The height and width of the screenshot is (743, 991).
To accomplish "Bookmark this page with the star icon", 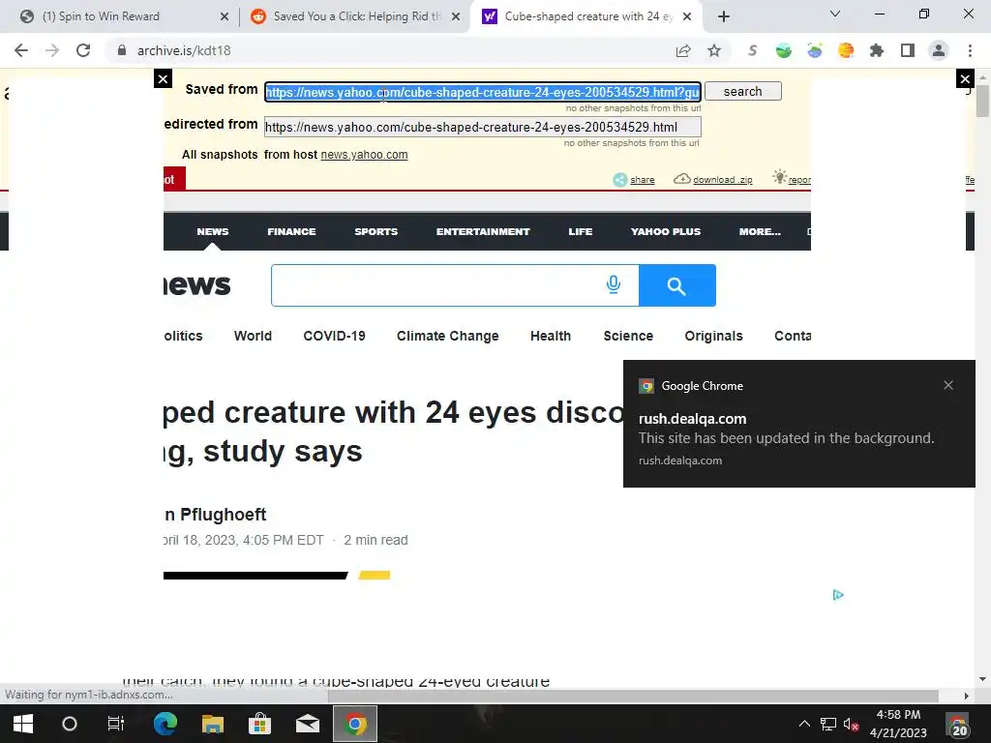I will (714, 50).
